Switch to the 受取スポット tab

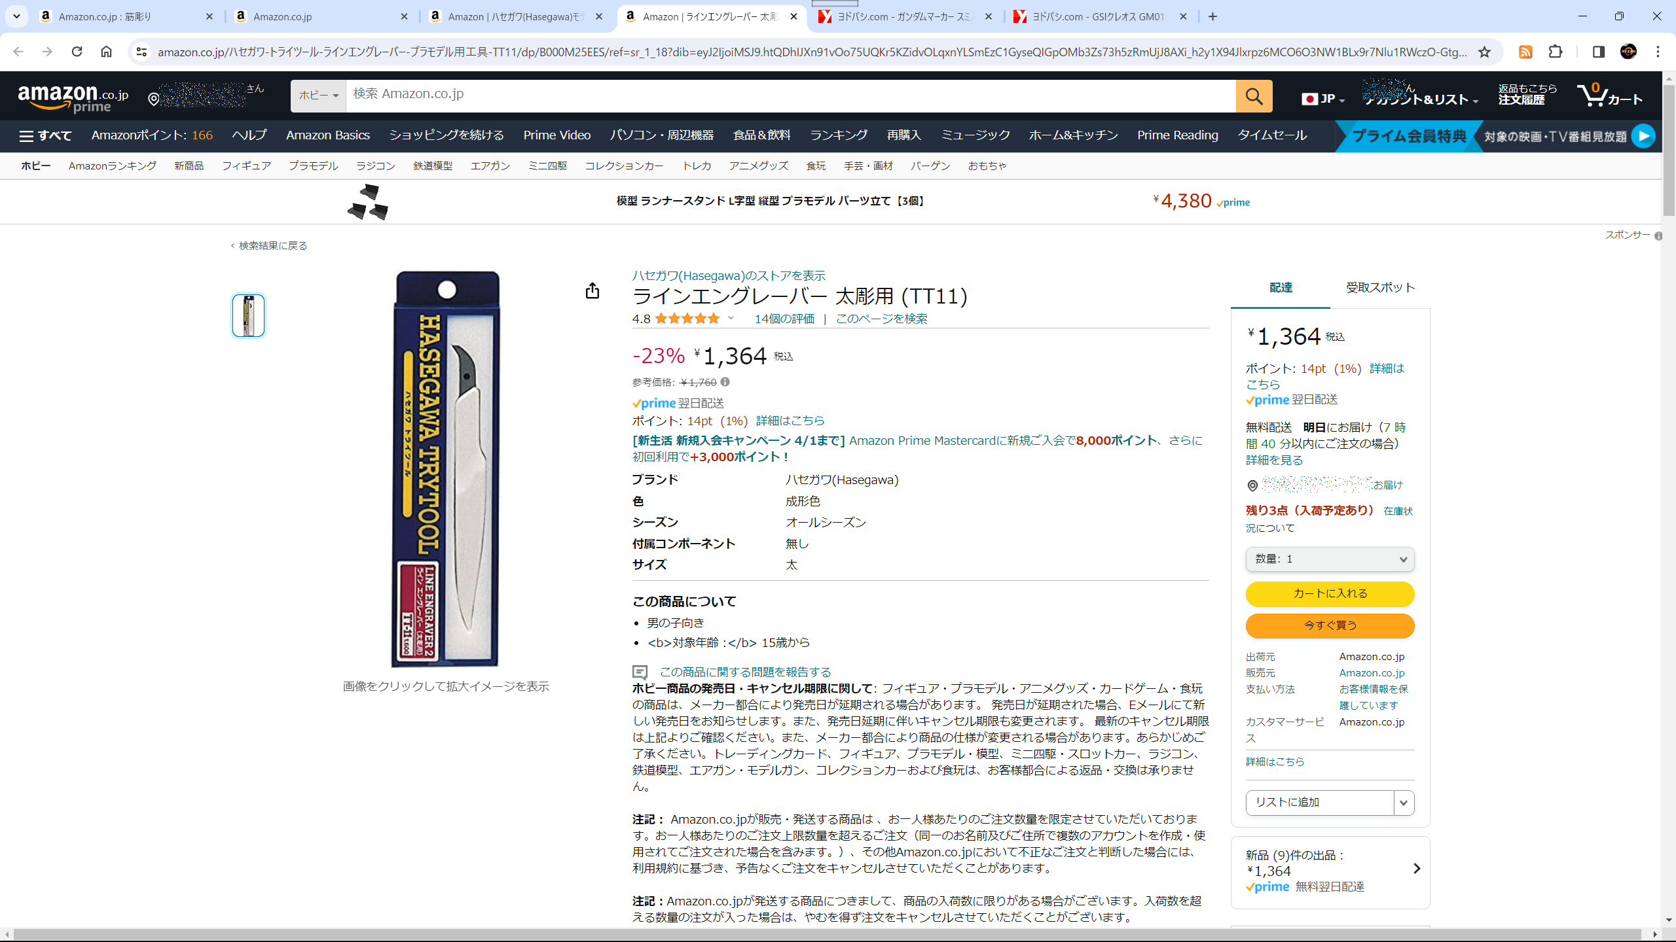(1380, 287)
